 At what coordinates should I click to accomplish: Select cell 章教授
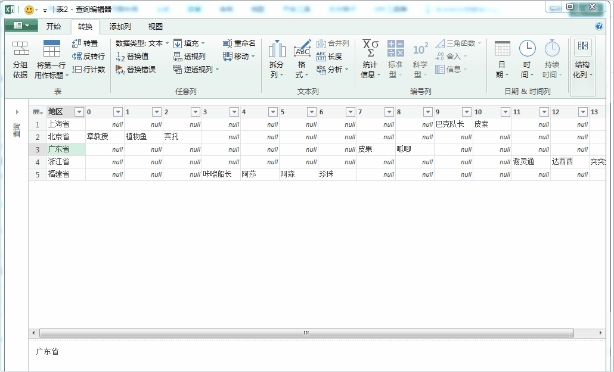coord(104,137)
